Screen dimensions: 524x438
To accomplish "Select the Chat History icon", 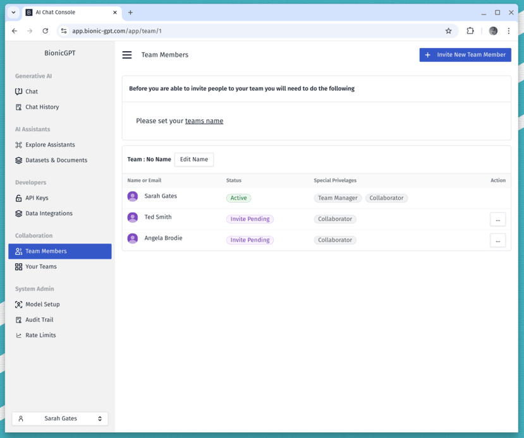I will click(20, 107).
